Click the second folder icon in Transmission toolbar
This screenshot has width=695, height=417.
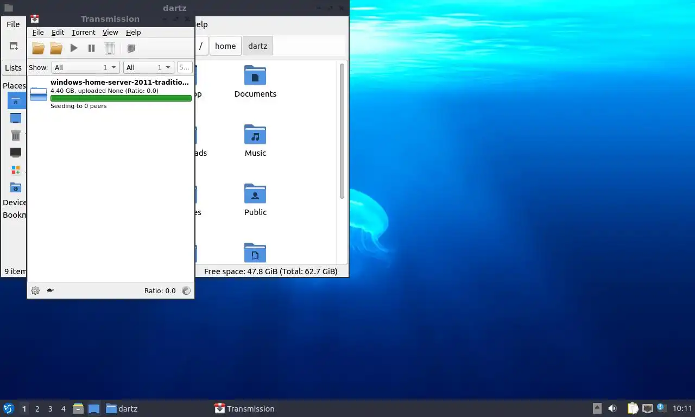pos(56,48)
